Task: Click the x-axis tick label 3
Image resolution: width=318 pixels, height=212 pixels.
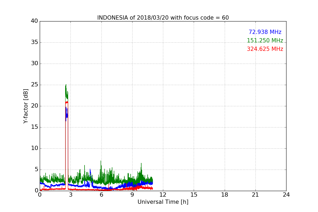Action: 70,195
